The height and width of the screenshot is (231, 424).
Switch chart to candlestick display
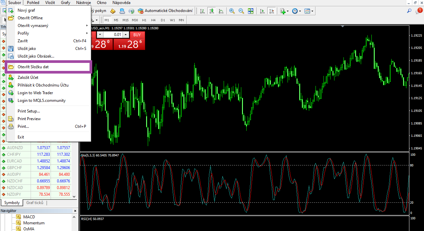coord(212,11)
